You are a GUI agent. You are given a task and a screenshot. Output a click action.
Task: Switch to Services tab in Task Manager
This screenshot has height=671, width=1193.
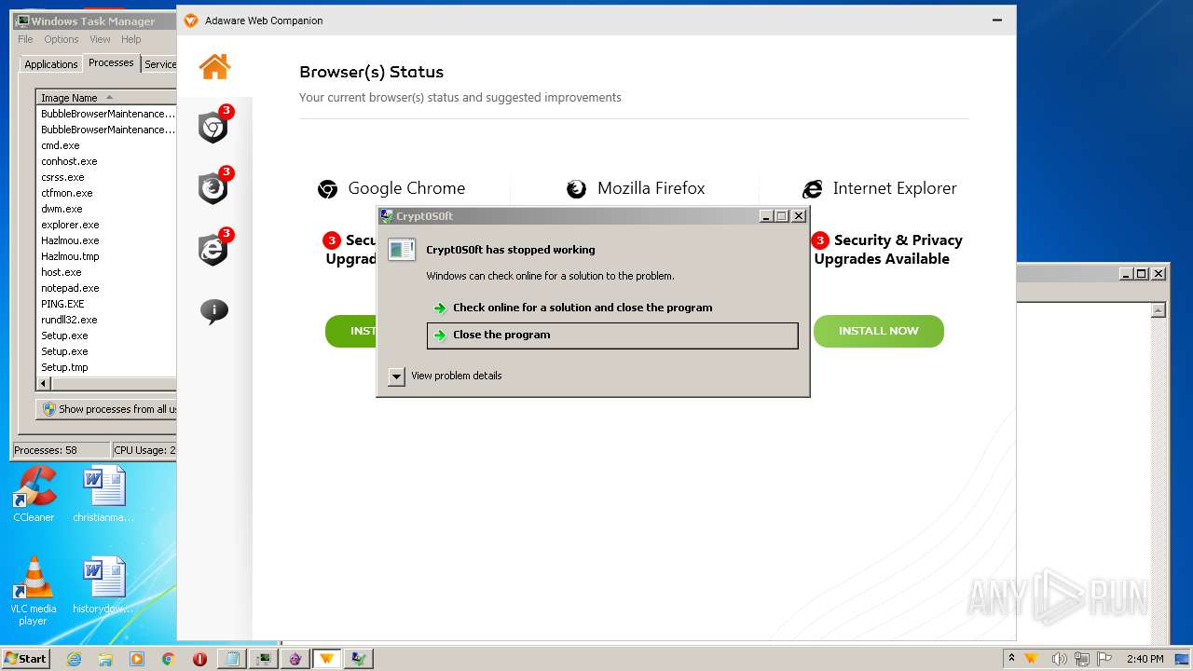coord(159,64)
